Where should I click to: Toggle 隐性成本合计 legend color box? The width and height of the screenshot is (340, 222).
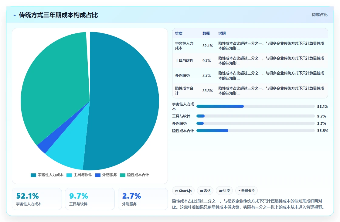click(x=123, y=175)
